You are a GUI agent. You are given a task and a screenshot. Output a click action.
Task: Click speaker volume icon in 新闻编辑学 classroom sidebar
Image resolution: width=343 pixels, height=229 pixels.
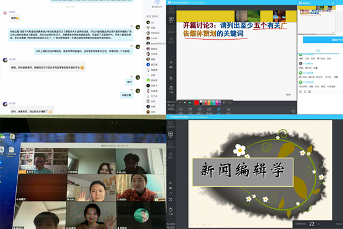(x=171, y=188)
